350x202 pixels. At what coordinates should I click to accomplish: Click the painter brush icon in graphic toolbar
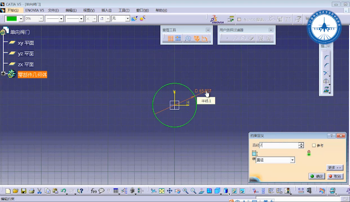[134, 18]
